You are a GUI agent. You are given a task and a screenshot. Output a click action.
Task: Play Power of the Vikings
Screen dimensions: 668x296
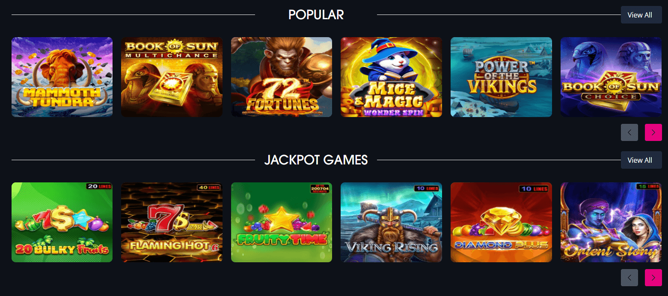pyautogui.click(x=501, y=77)
